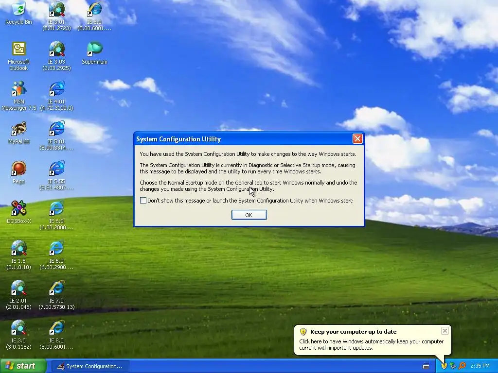This screenshot has width=498, height=373.
Task: Dismiss the Keep your computer up to date balloon
Action: tap(445, 331)
